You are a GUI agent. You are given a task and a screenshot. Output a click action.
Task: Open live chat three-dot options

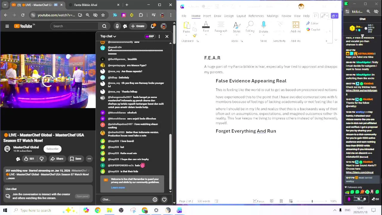pos(159,36)
